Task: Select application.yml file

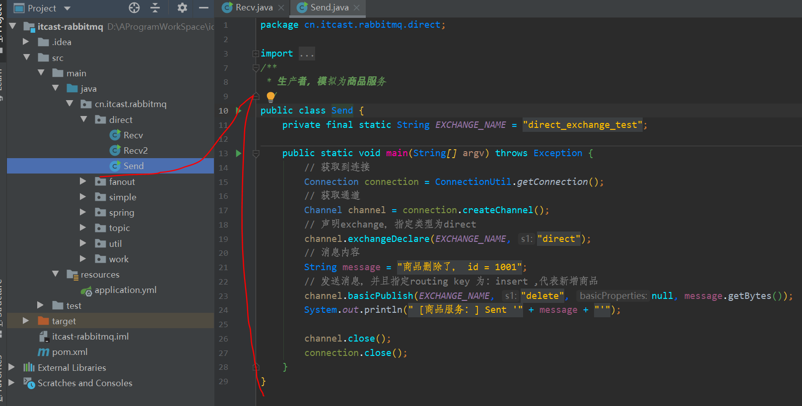Action: pyautogui.click(x=126, y=290)
